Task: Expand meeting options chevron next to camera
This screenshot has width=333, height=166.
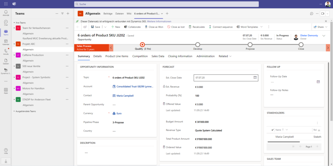Action: click(x=327, y=13)
